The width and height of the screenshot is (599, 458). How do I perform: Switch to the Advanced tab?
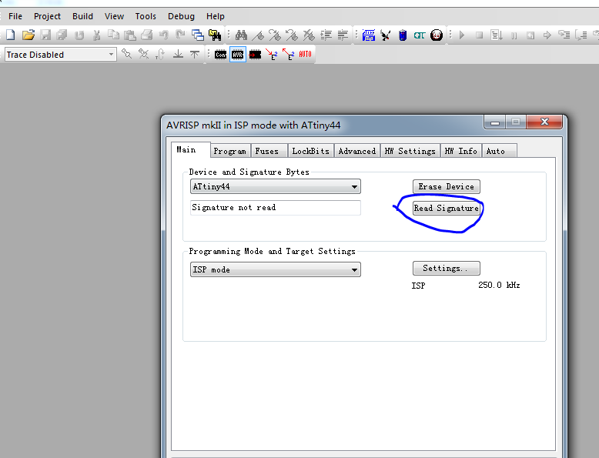[x=357, y=151]
